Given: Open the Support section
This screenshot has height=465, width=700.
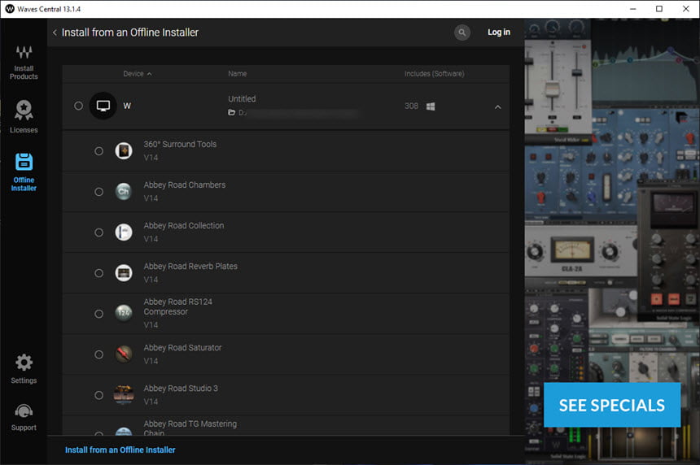Looking at the screenshot, I should pos(24,417).
